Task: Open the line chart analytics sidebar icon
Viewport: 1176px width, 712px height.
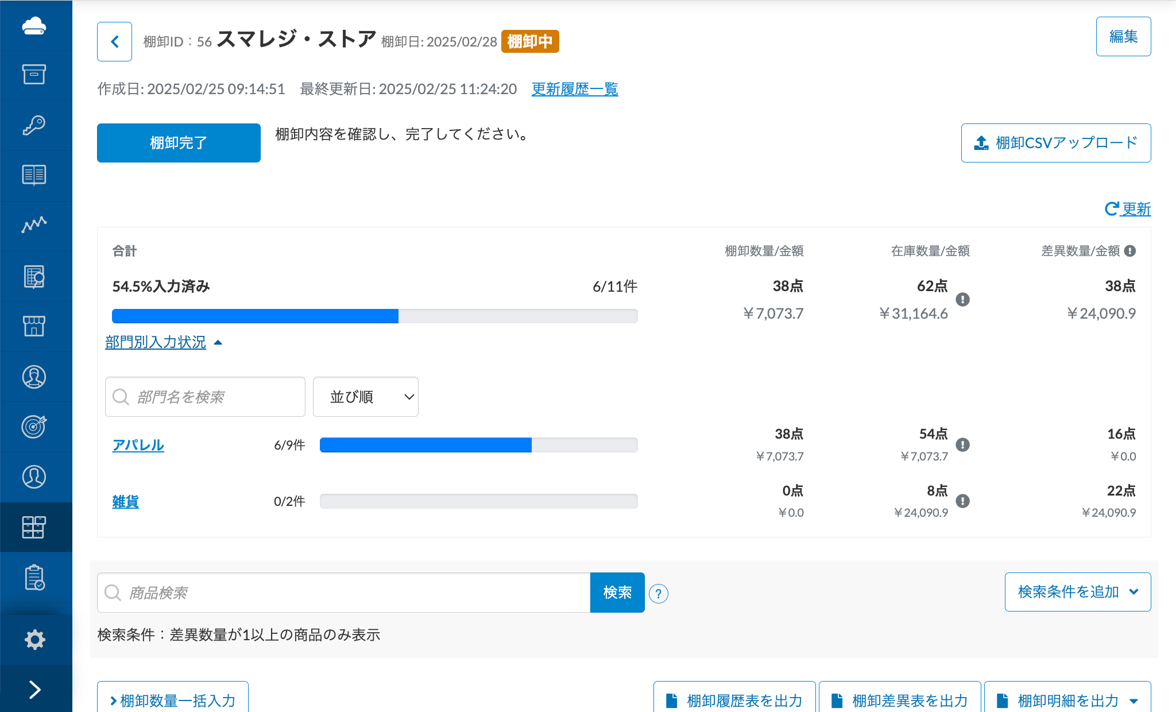Action: pyautogui.click(x=34, y=225)
